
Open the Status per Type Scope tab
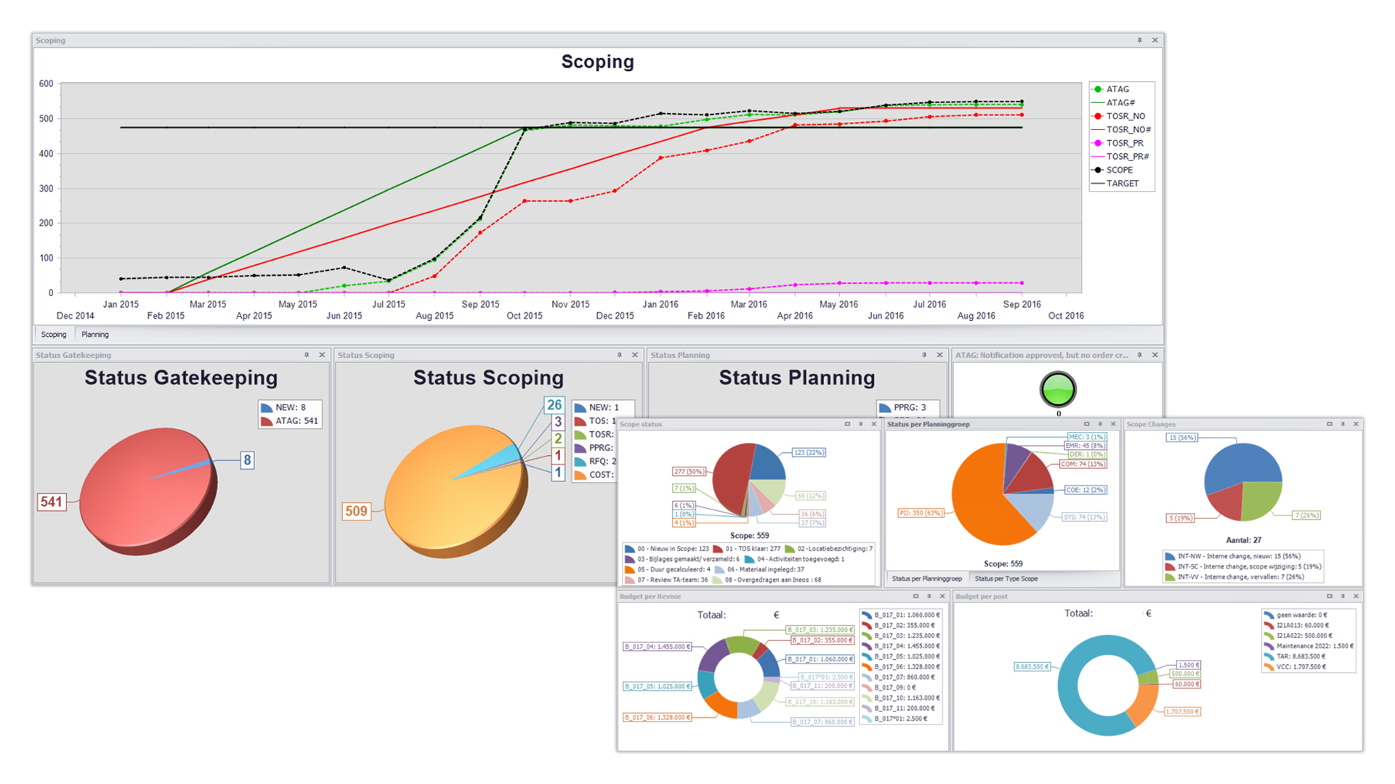[x=1006, y=579]
